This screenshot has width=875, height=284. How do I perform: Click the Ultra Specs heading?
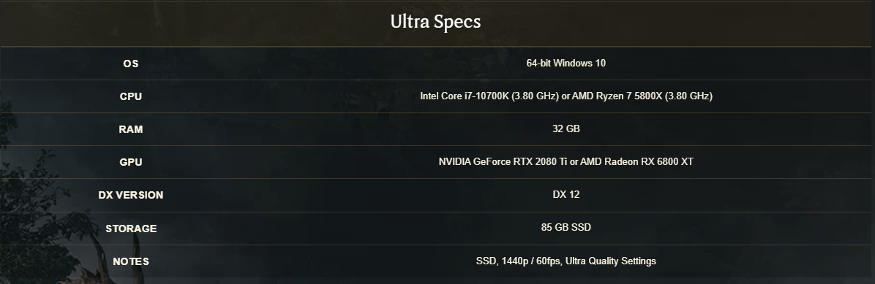click(x=435, y=22)
